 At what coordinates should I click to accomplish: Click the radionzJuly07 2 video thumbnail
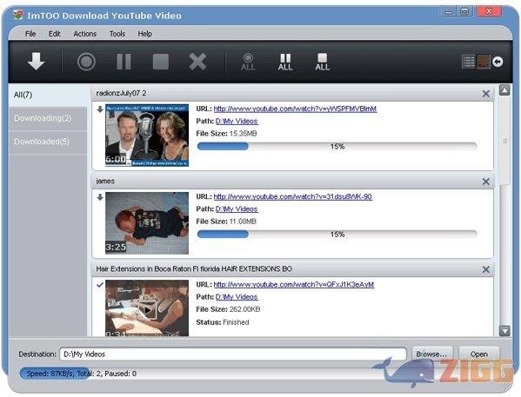pyautogui.click(x=147, y=136)
